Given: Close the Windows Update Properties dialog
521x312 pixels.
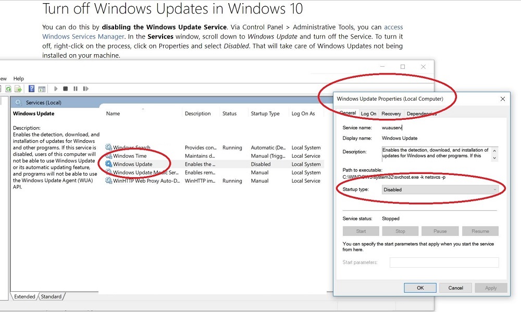Looking at the screenshot, I should pyautogui.click(x=503, y=99).
